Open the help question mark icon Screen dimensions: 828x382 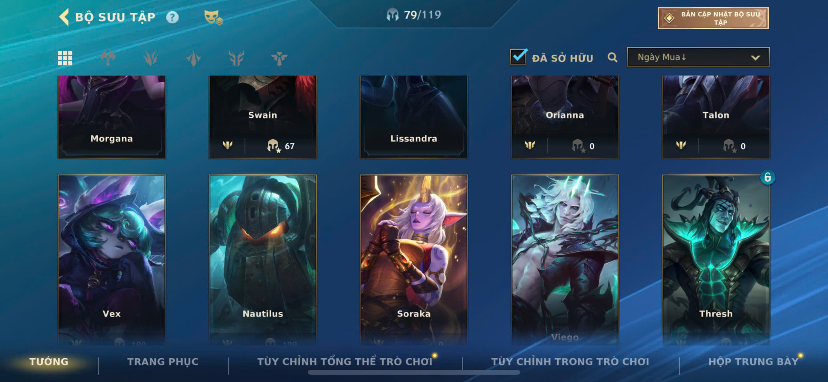pyautogui.click(x=172, y=17)
